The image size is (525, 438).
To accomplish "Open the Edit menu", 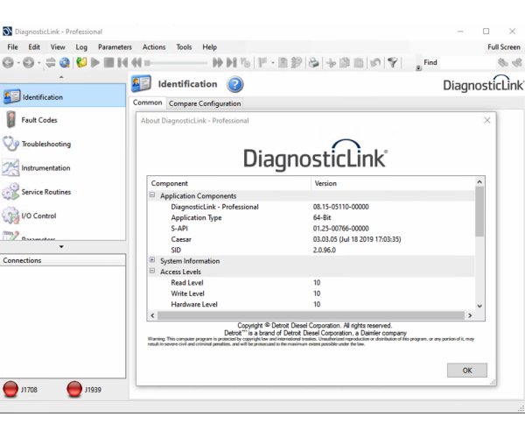I will pos(34,47).
